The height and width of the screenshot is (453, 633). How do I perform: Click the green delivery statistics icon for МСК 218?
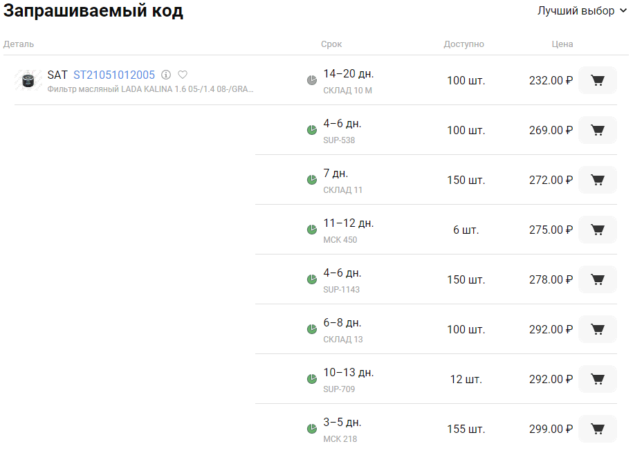311,429
